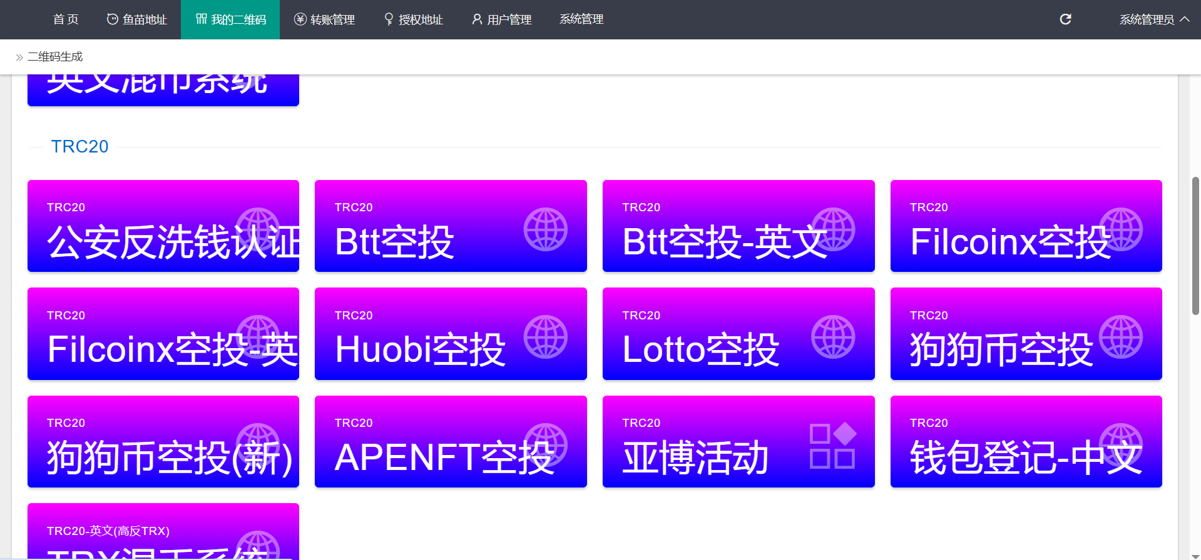The height and width of the screenshot is (560, 1201).
Task: Click the globe icon on 狗狗币空投 card
Action: point(1121,337)
